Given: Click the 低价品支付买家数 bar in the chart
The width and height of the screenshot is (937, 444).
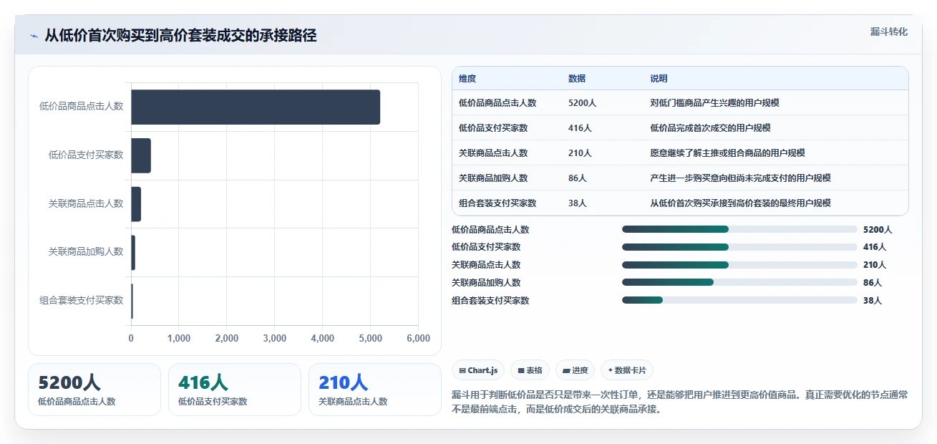Looking at the screenshot, I should pyautogui.click(x=141, y=155).
